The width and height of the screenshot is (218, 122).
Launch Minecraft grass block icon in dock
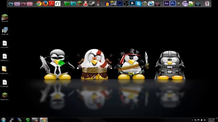click(79, 3)
